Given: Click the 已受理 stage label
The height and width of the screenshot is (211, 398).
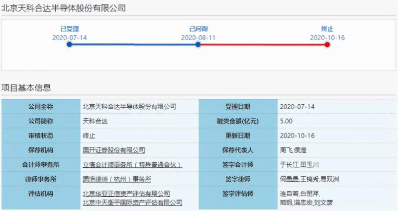Looking at the screenshot, I should point(70,29).
